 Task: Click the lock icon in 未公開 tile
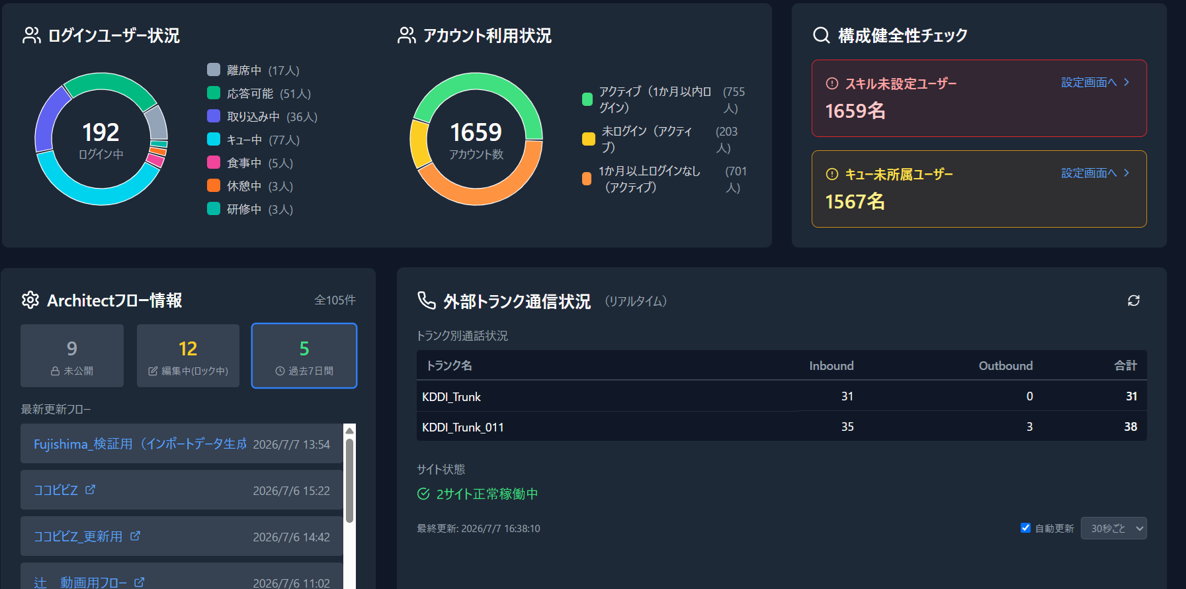56,371
